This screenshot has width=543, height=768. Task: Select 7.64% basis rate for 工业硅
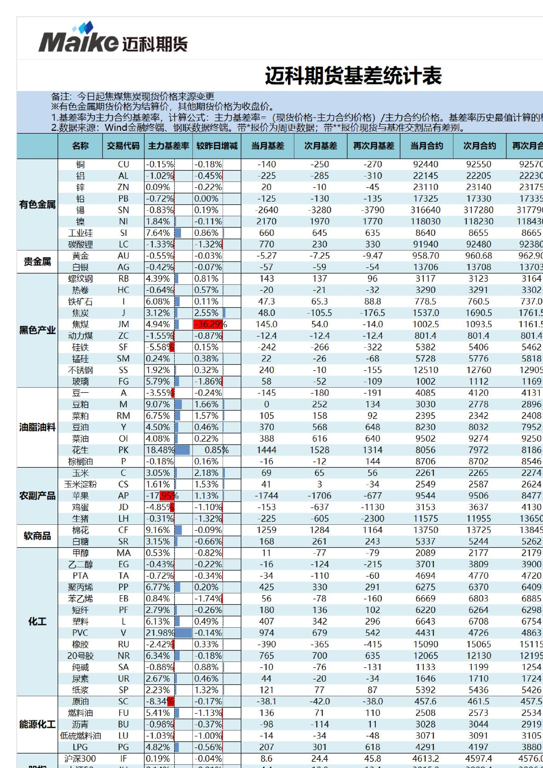[169, 233]
